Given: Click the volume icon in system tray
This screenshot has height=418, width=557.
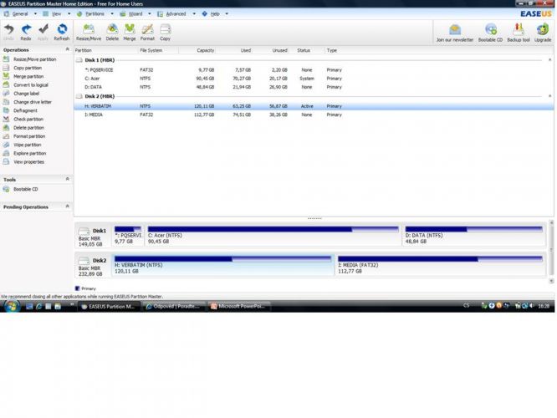Looking at the screenshot, I should pyautogui.click(x=532, y=306).
